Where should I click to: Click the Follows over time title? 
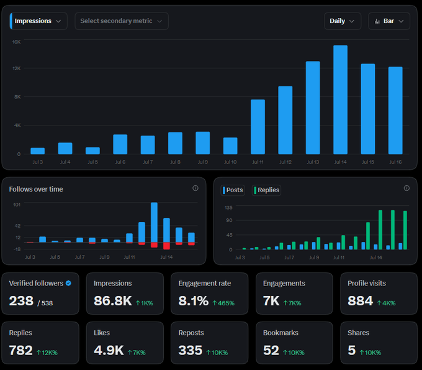click(x=36, y=189)
